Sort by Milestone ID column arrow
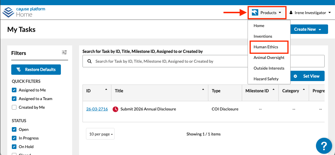 (x=274, y=90)
